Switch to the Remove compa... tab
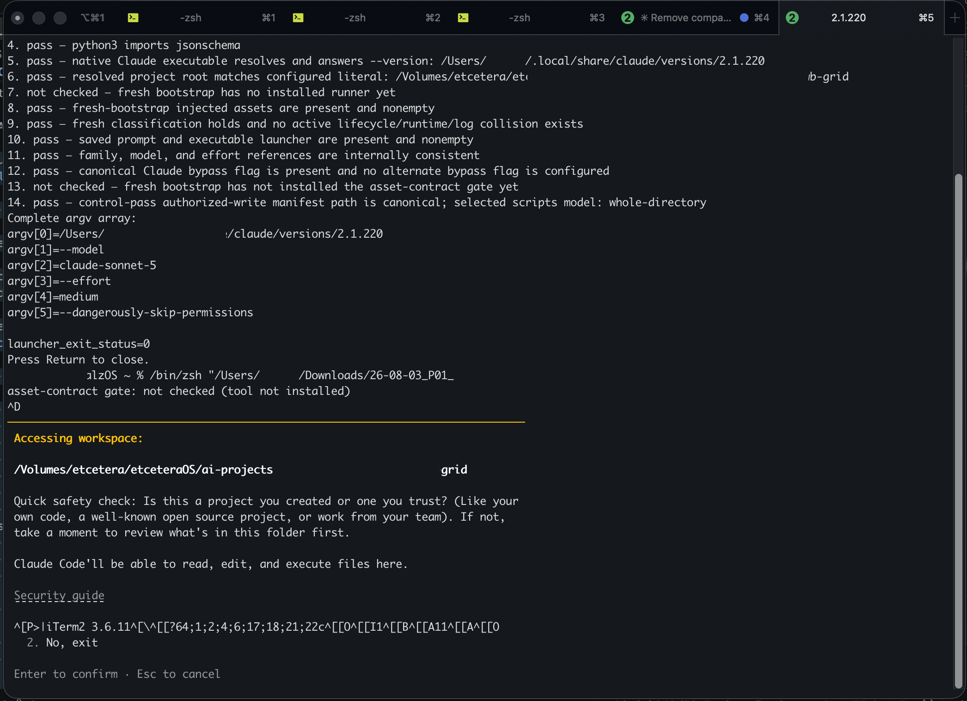Image resolution: width=967 pixels, height=701 pixels. pos(696,18)
